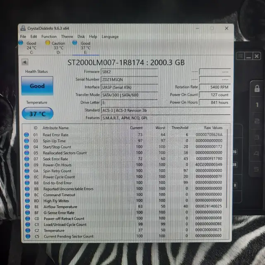The height and width of the screenshot is (265, 265).
Task: Click the status dot for Reallocated Sectors Count
Action: [26, 153]
